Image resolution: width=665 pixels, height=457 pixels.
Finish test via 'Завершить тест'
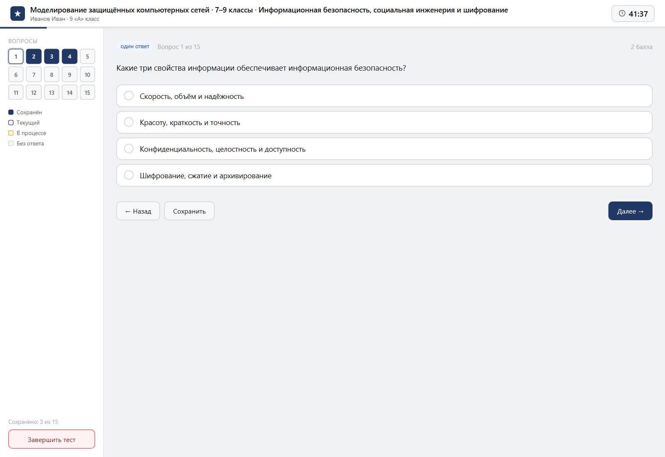tap(52, 440)
